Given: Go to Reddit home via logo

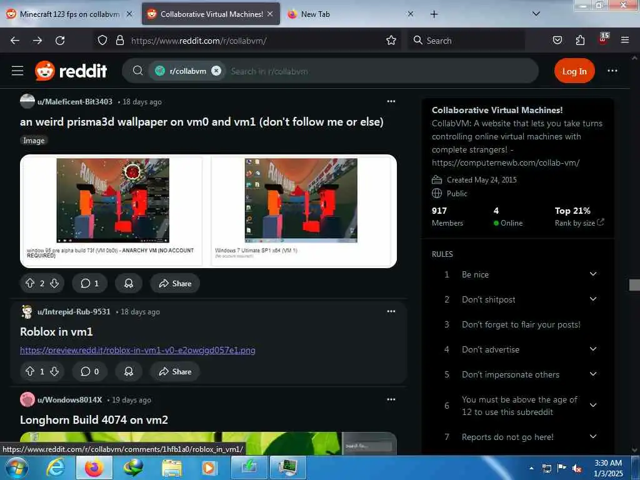Looking at the screenshot, I should click(x=71, y=71).
